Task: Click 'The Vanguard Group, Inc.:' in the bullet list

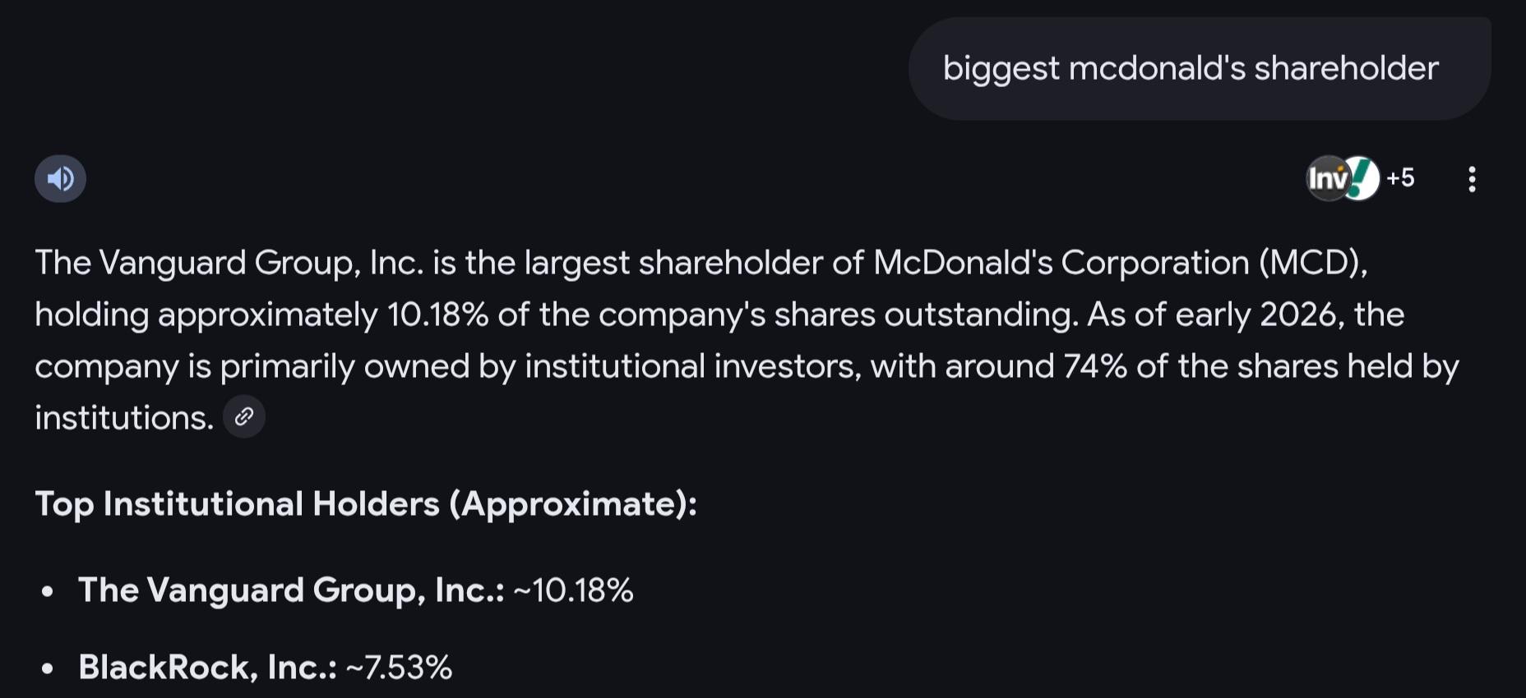Action: [x=291, y=590]
